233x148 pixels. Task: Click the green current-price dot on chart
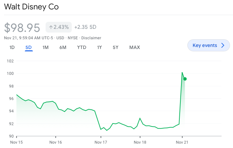point(185,79)
